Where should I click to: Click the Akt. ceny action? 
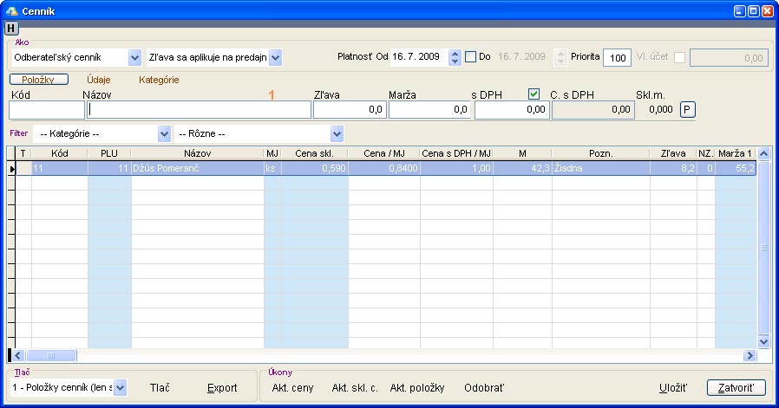pos(292,388)
